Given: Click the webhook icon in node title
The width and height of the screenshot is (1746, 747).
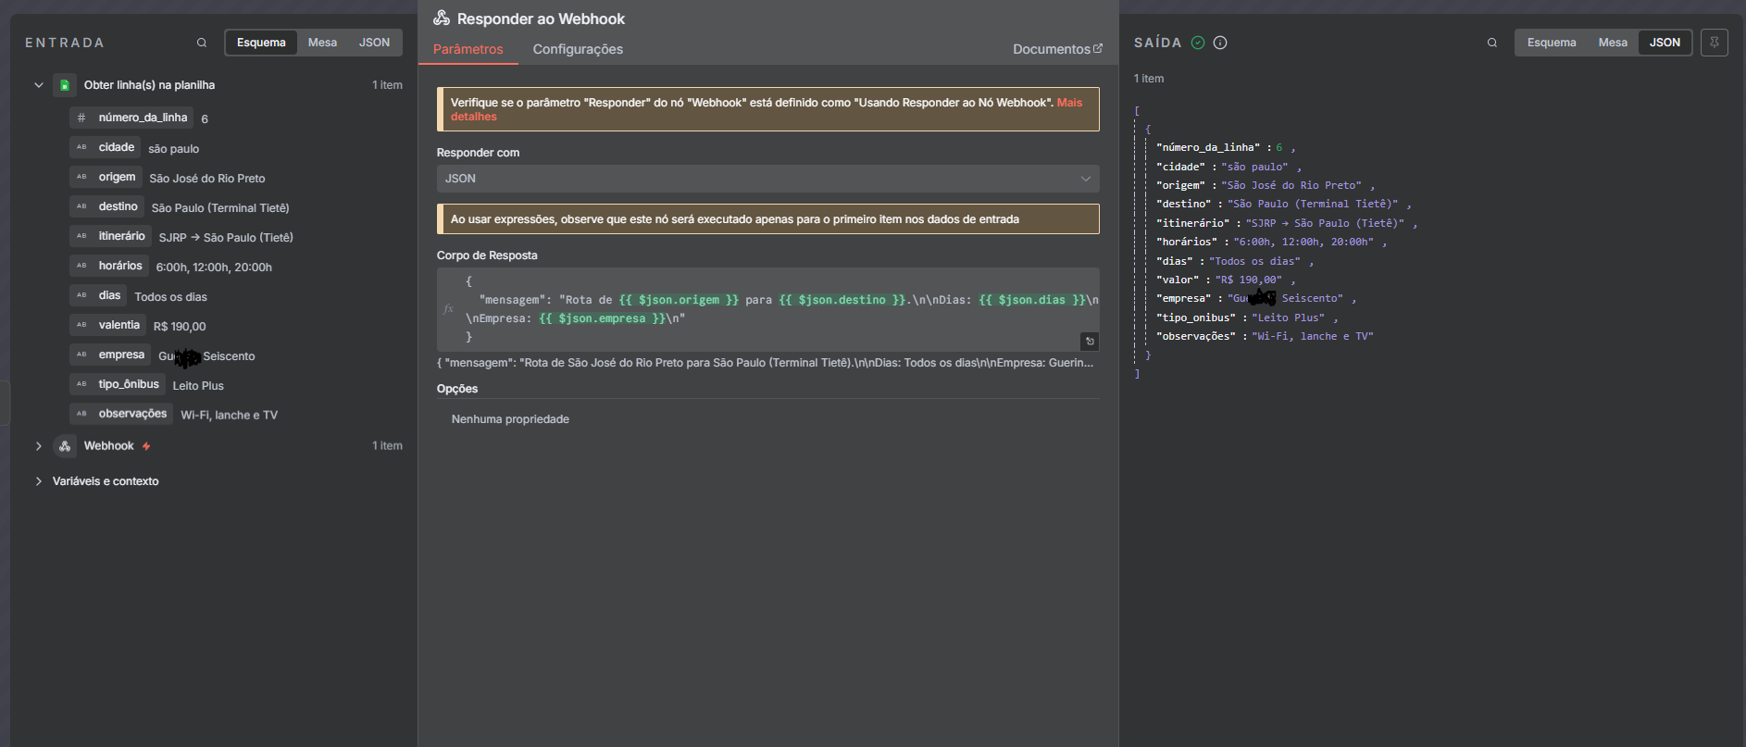Looking at the screenshot, I should point(442,19).
